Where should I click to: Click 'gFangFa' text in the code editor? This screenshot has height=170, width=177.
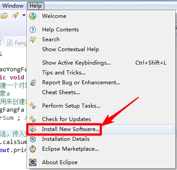(12, 110)
